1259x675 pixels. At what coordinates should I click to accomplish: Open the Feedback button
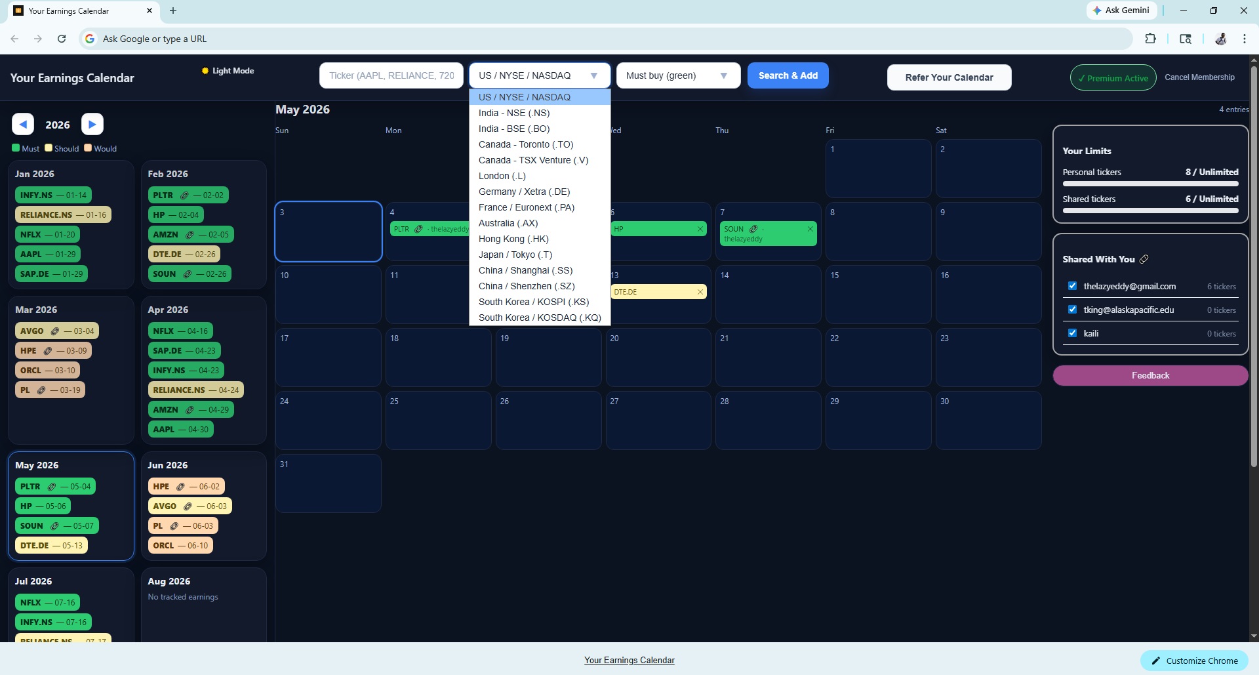pos(1150,376)
